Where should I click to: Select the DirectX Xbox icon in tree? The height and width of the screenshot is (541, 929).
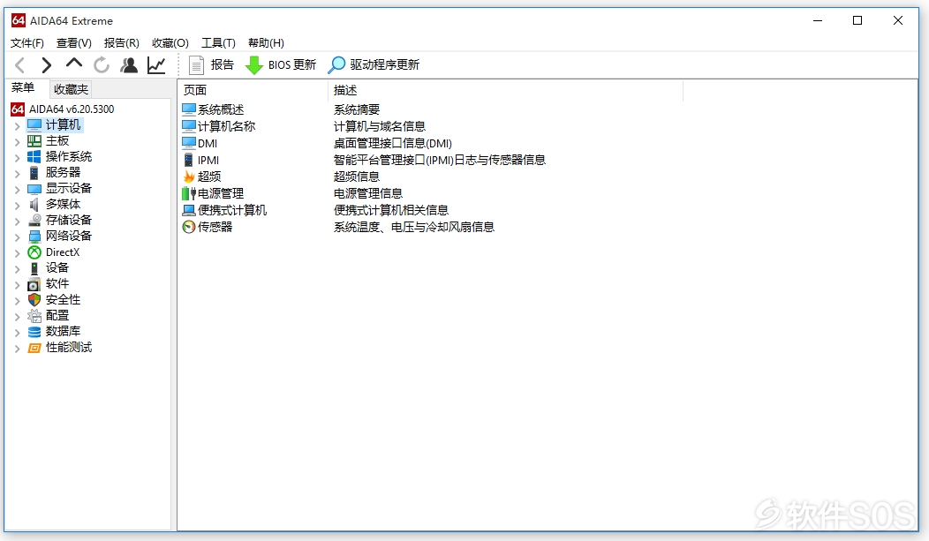34,252
